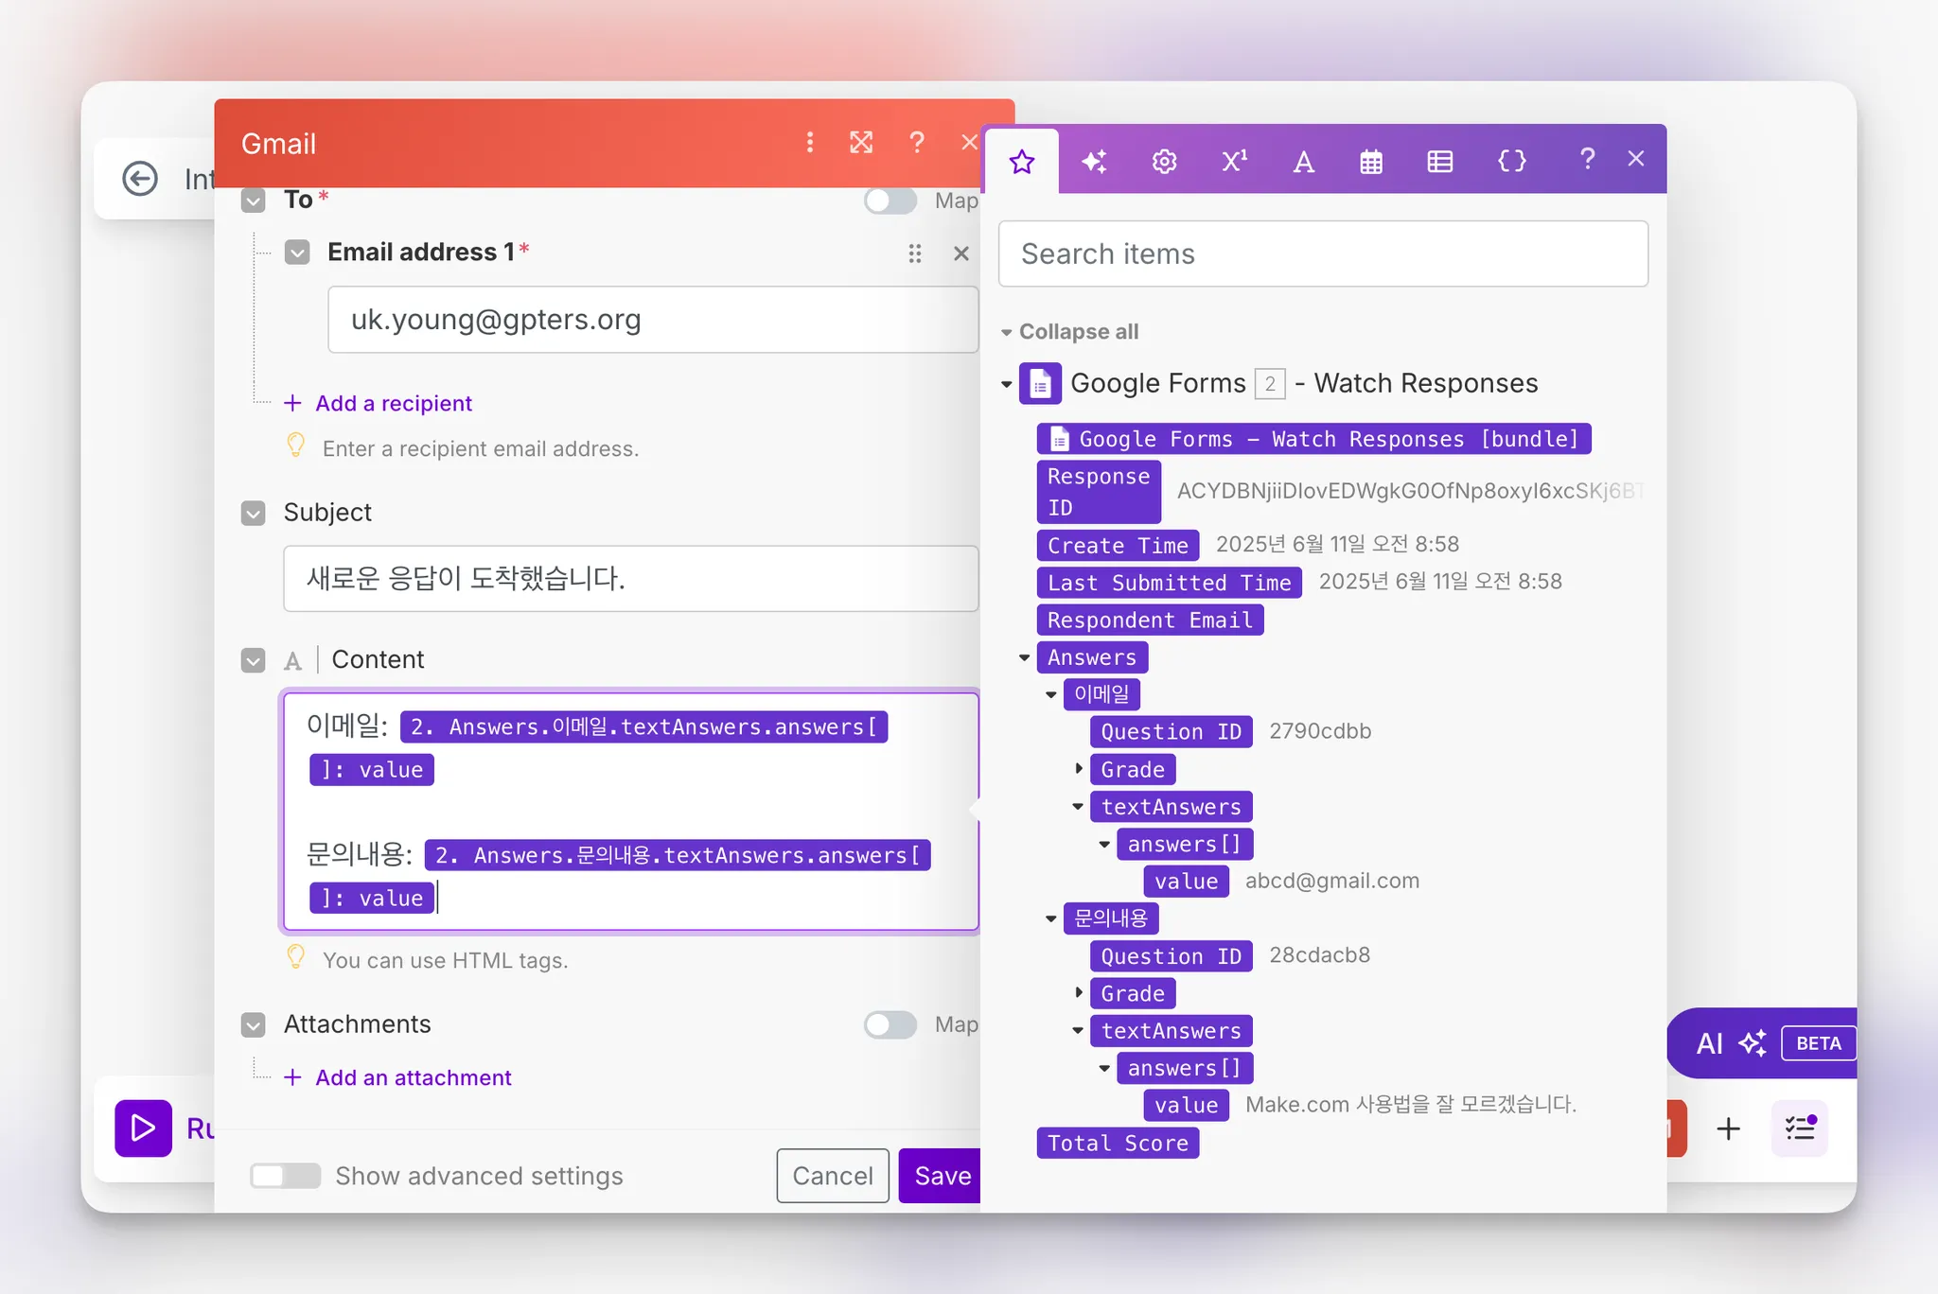Collapse Email address 1 section

(x=297, y=253)
